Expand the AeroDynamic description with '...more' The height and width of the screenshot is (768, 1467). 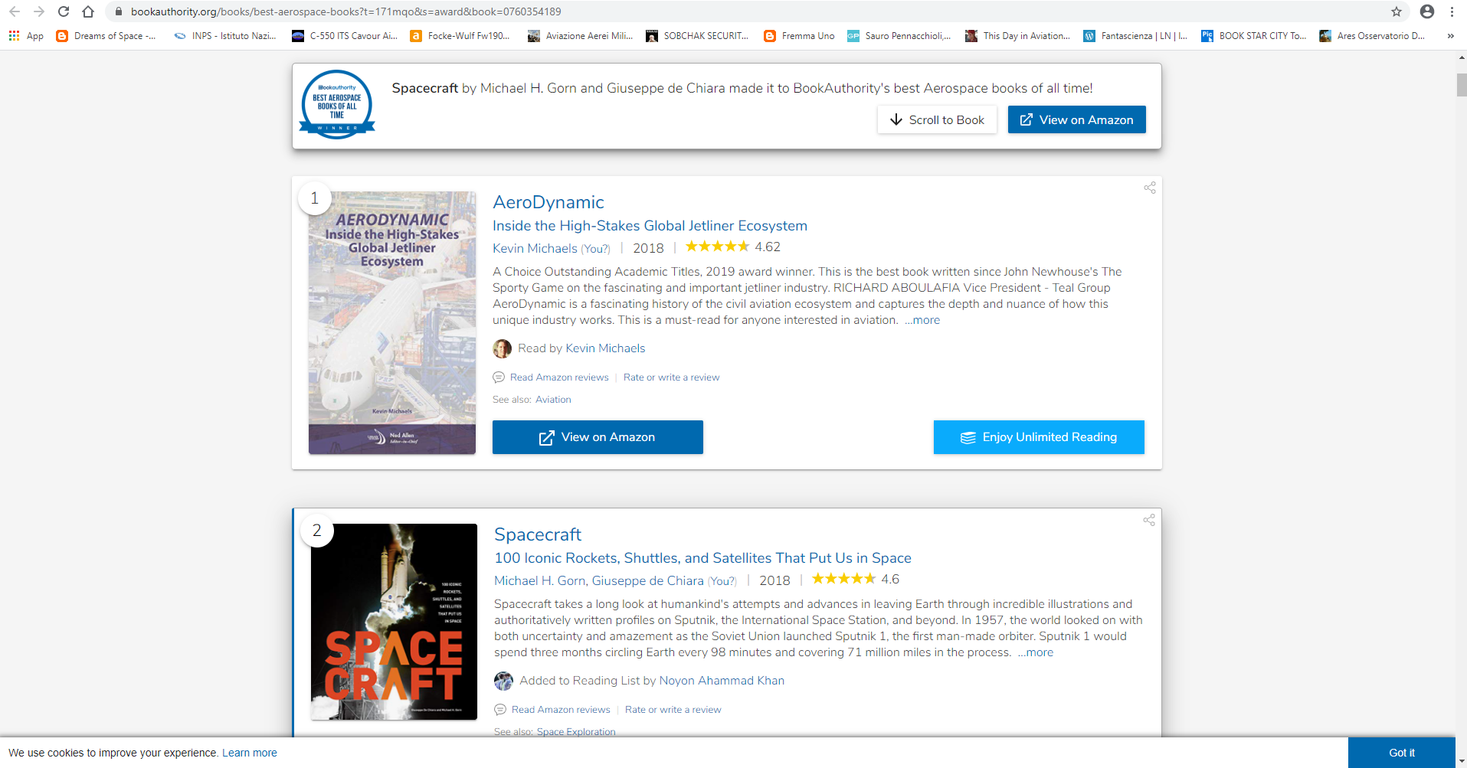coord(922,320)
